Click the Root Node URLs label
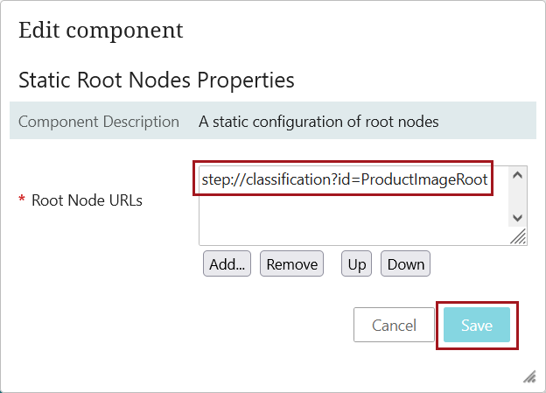Screen dimensions: 546x393 [87, 200]
